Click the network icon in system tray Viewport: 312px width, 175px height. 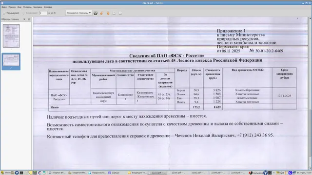point(294,173)
